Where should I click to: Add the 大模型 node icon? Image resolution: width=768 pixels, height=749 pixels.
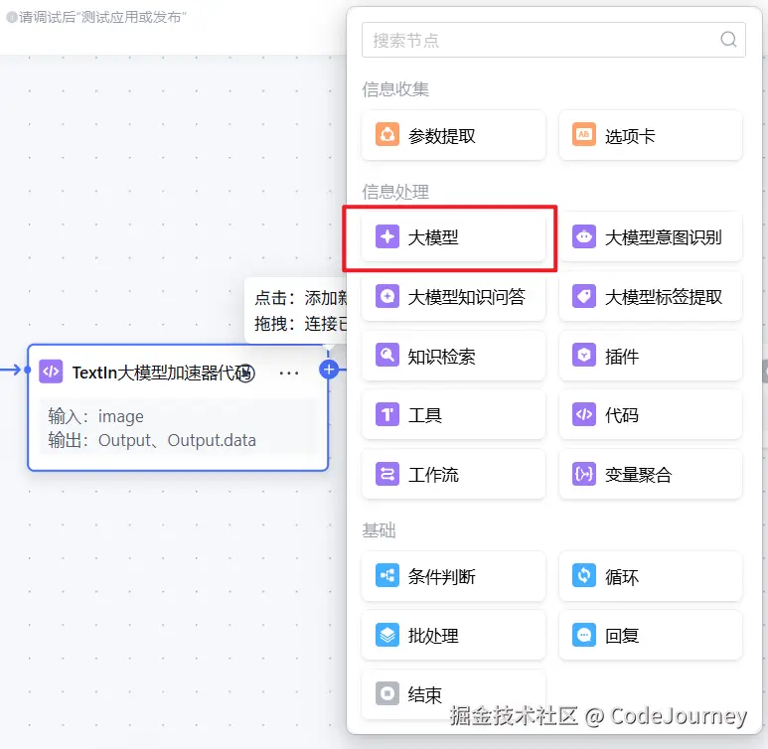coord(386,237)
